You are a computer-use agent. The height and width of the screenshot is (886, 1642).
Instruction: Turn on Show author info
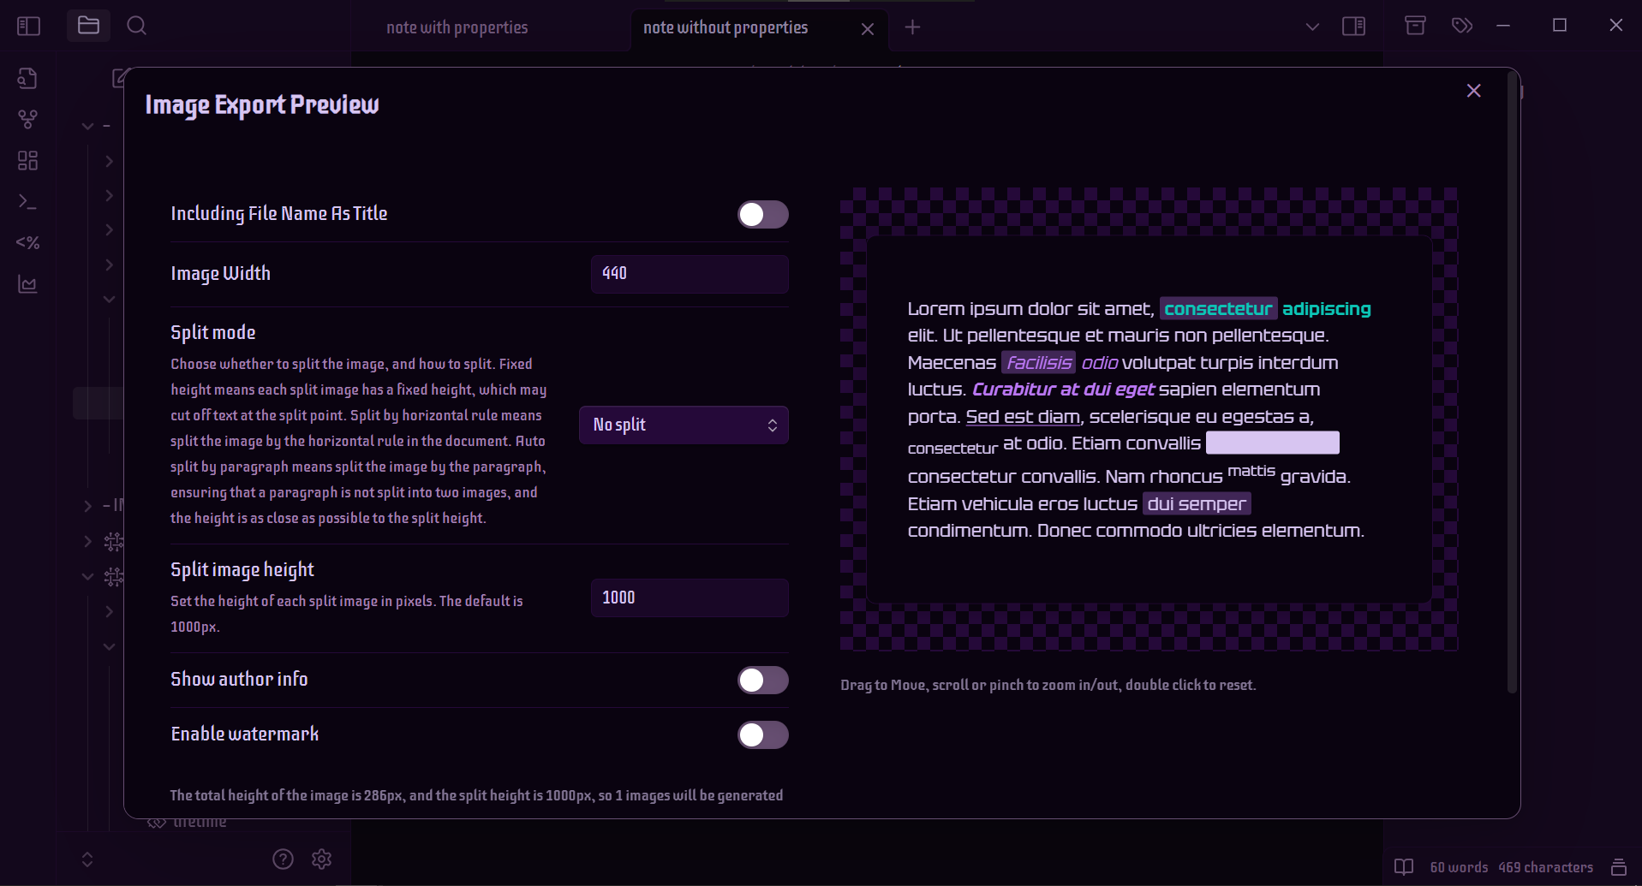point(762,680)
